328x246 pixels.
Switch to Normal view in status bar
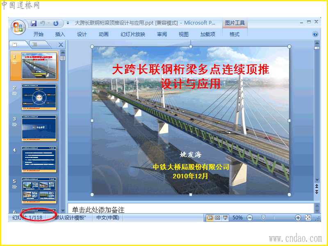tap(210, 218)
